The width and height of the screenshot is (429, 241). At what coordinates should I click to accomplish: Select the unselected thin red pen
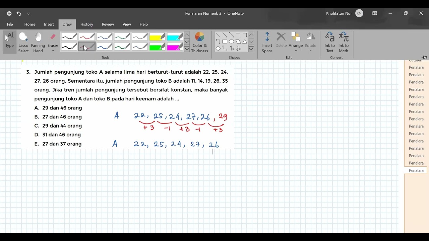pyautogui.click(x=87, y=36)
